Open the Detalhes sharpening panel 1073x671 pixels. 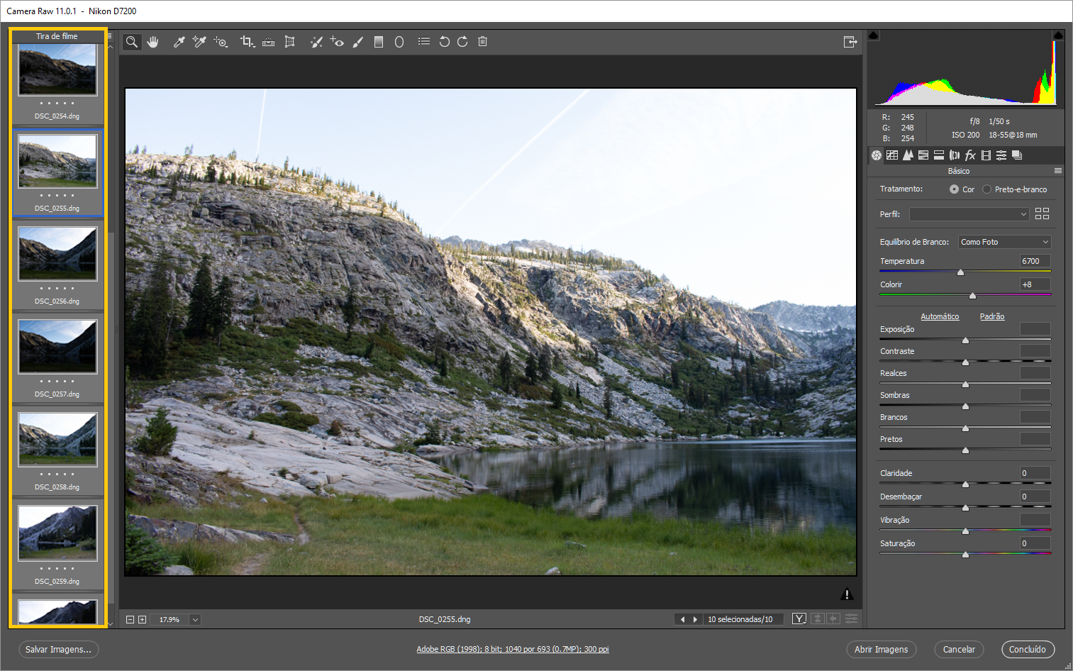coord(908,155)
